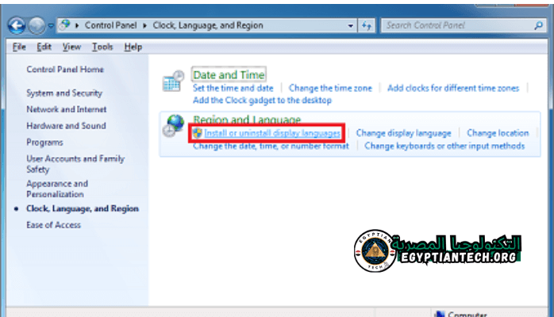Screen dimensions: 554x317
Task: Click the Date and Time calendar clock icon
Action: click(x=173, y=81)
